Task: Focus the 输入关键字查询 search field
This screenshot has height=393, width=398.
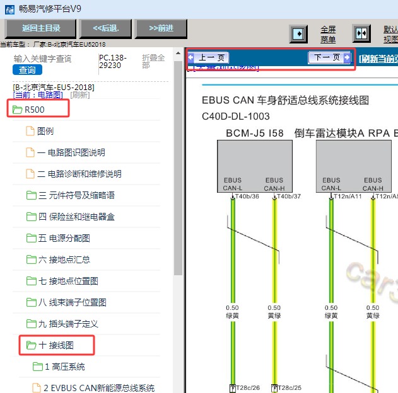Action: [x=42, y=59]
